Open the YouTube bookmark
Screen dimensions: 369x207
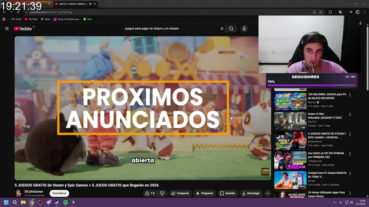pyautogui.click(x=31, y=19)
